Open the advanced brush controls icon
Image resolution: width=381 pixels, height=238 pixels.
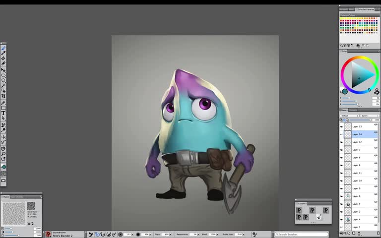tap(254, 235)
